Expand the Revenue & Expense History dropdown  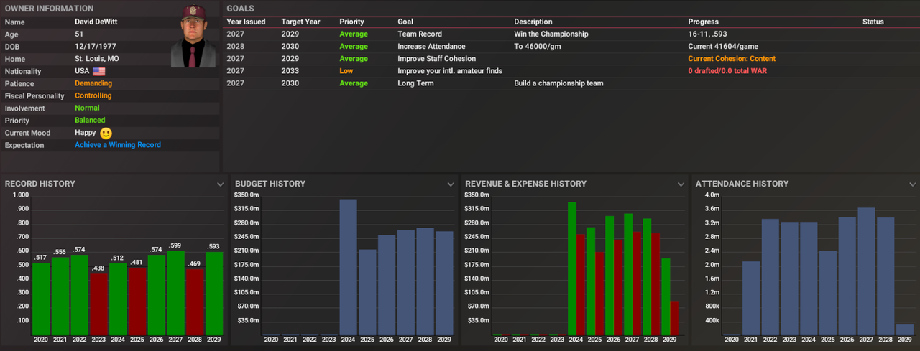click(x=681, y=184)
